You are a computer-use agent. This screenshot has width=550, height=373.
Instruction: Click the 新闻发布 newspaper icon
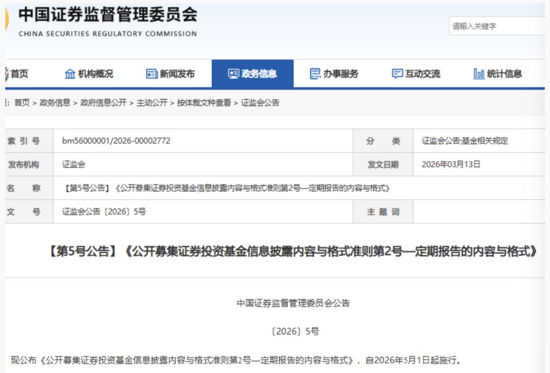(152, 74)
